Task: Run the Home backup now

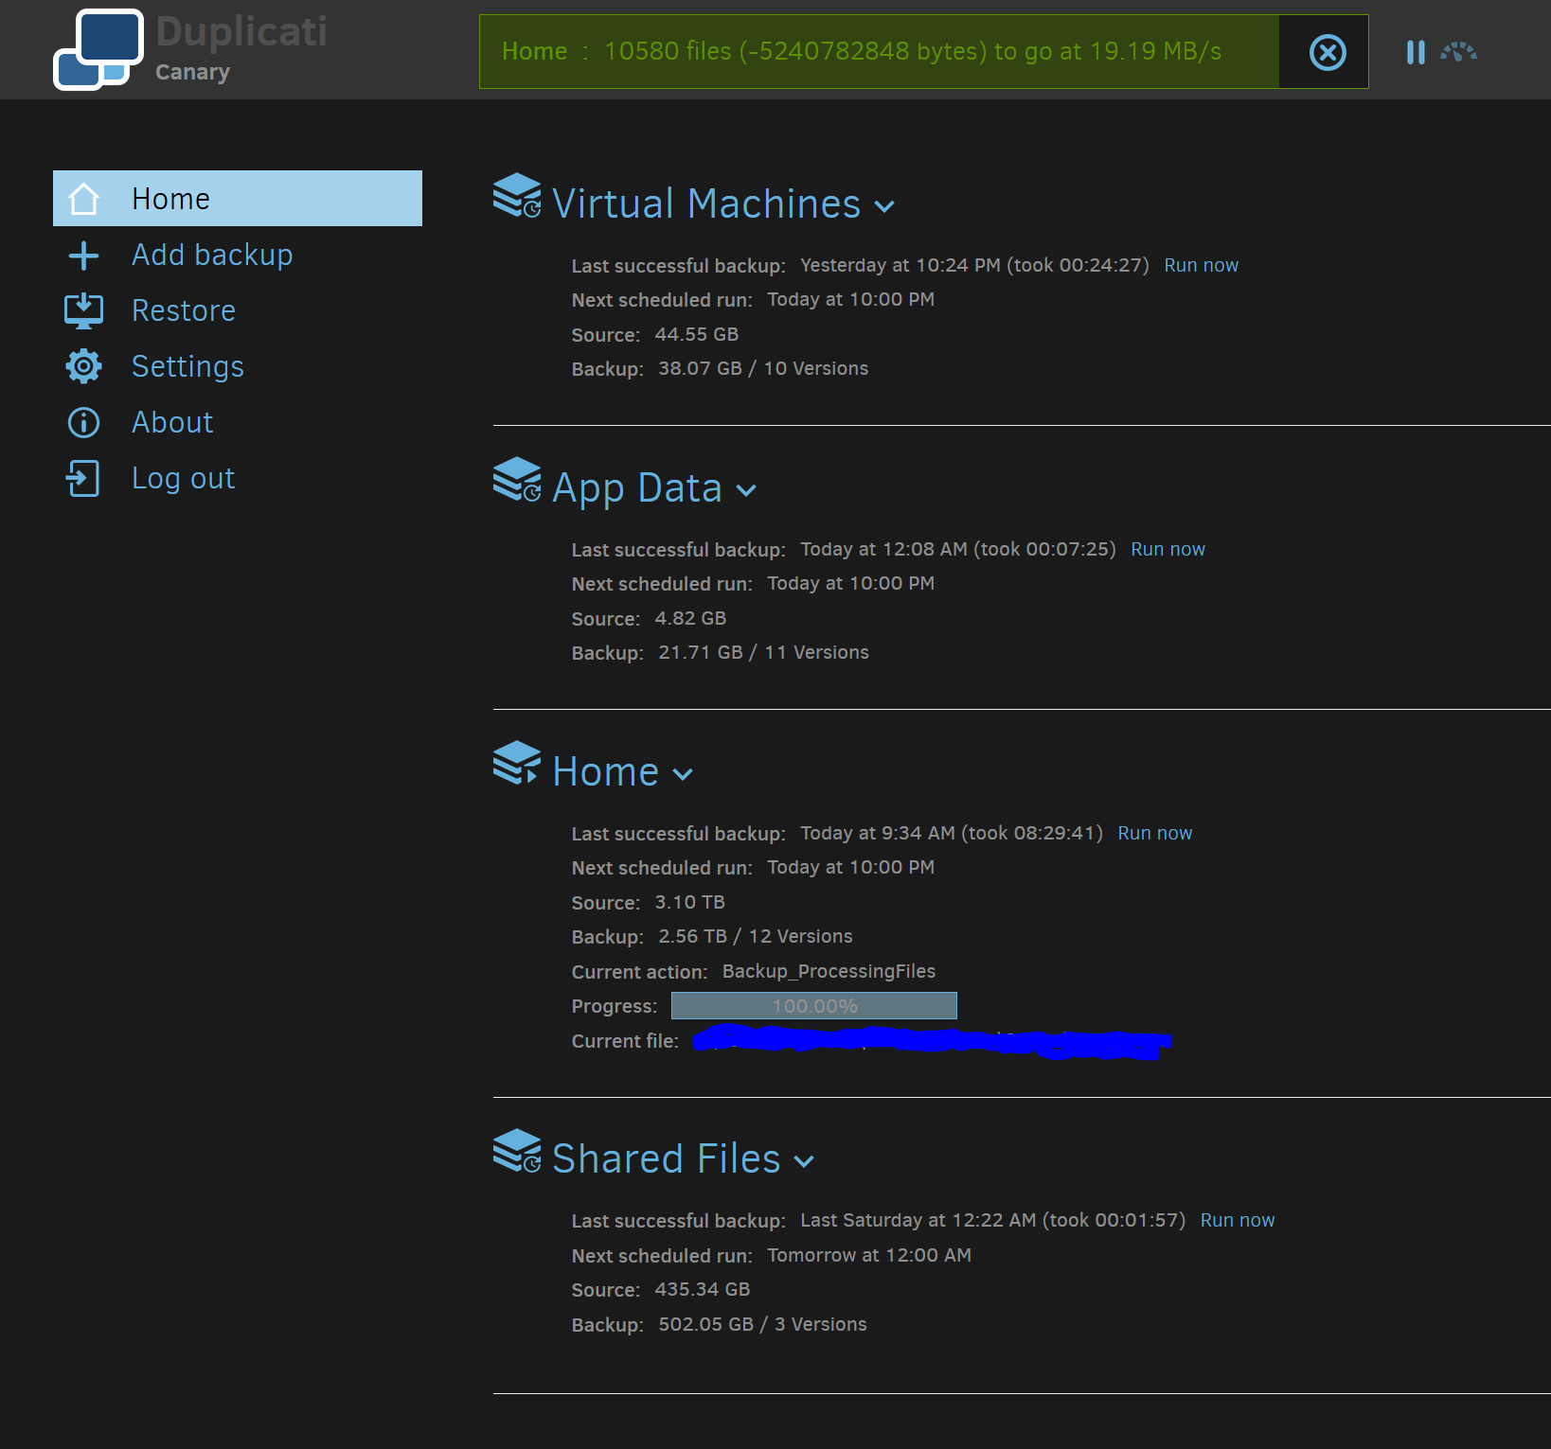Action: [x=1154, y=834]
